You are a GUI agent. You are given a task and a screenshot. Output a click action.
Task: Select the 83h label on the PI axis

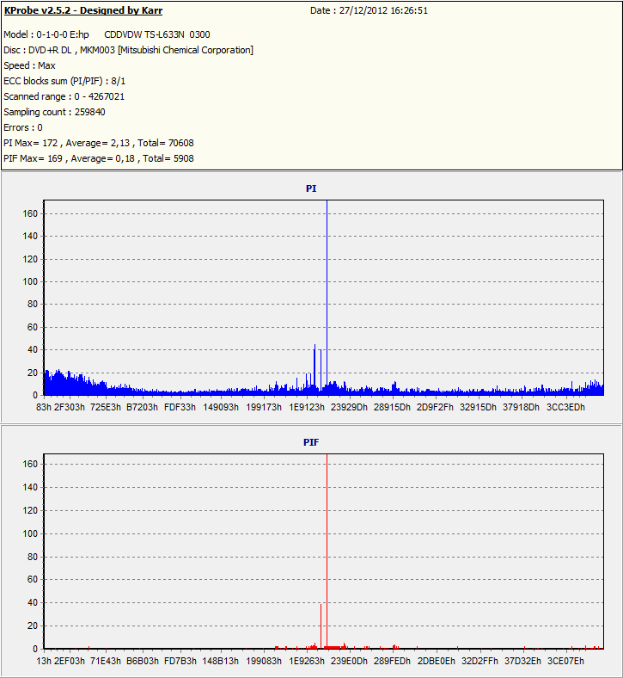[44, 407]
